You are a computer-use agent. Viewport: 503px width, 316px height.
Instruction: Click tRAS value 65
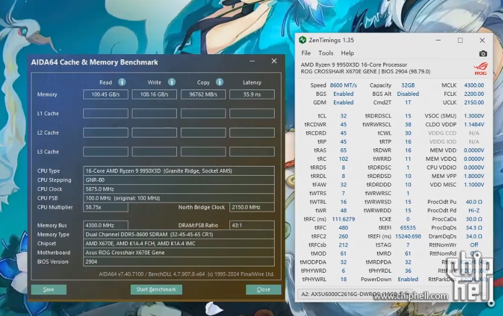(343, 151)
